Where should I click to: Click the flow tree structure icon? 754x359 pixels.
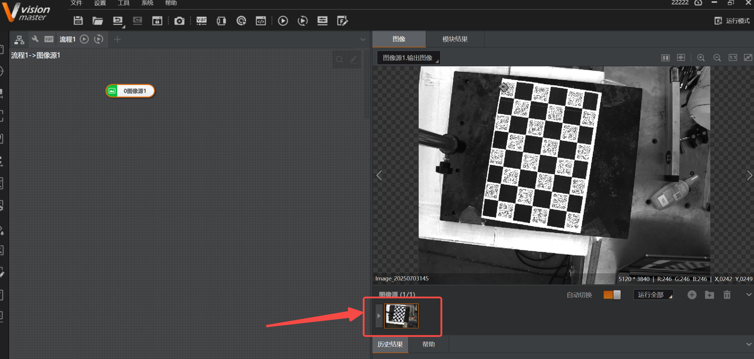point(19,39)
